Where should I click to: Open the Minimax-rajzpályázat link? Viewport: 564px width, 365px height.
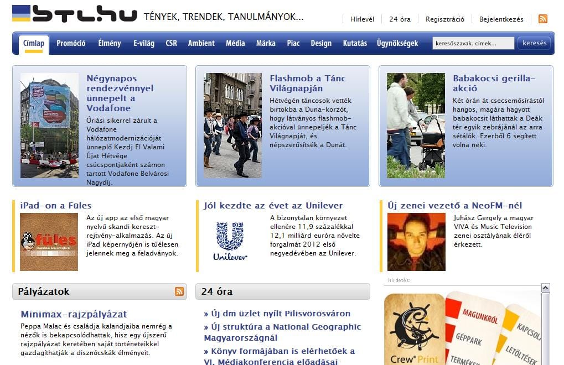[74, 314]
